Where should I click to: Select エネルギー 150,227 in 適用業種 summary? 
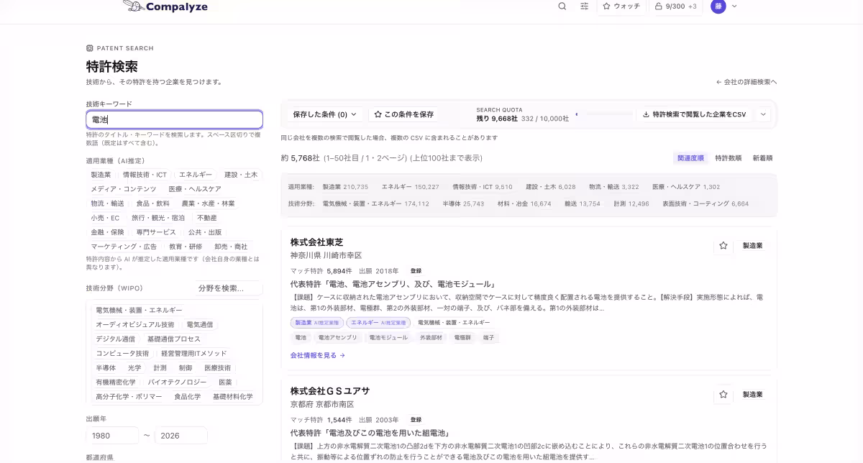(x=410, y=187)
